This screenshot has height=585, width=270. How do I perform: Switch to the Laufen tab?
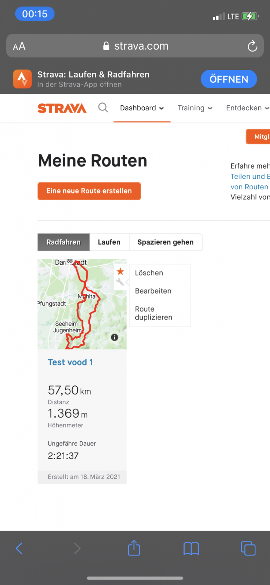tap(109, 242)
